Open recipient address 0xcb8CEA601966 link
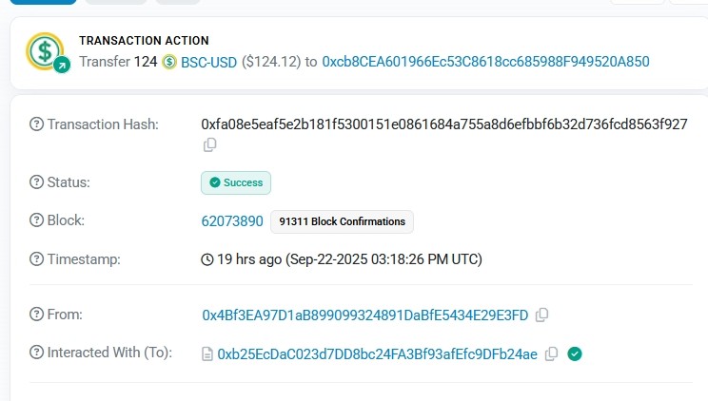The width and height of the screenshot is (708, 401). (x=485, y=62)
